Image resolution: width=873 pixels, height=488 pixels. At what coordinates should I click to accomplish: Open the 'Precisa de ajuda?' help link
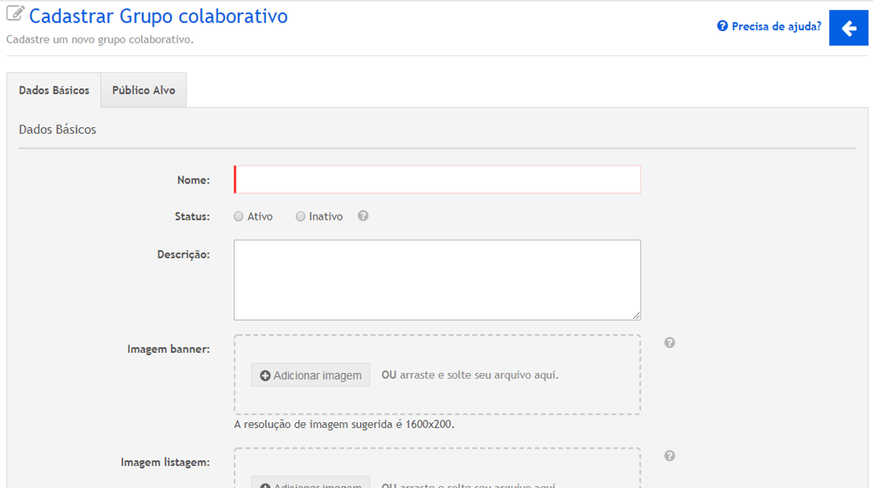[776, 26]
